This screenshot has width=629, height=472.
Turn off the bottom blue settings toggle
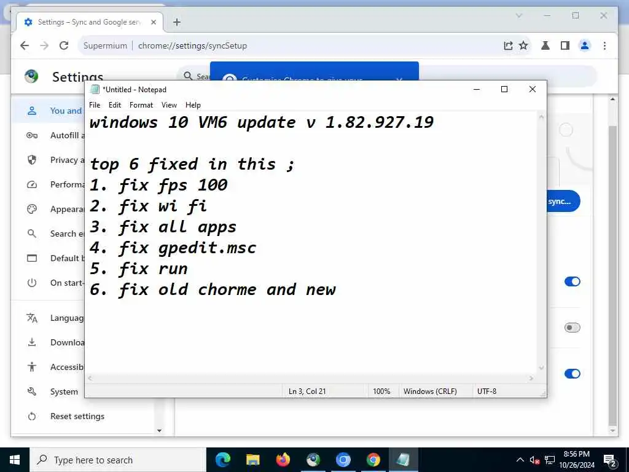coord(572,374)
